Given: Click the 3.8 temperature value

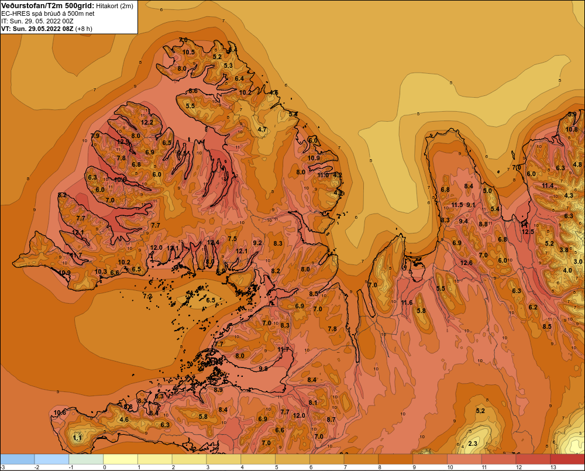Looking at the screenshot, I should [564, 250].
